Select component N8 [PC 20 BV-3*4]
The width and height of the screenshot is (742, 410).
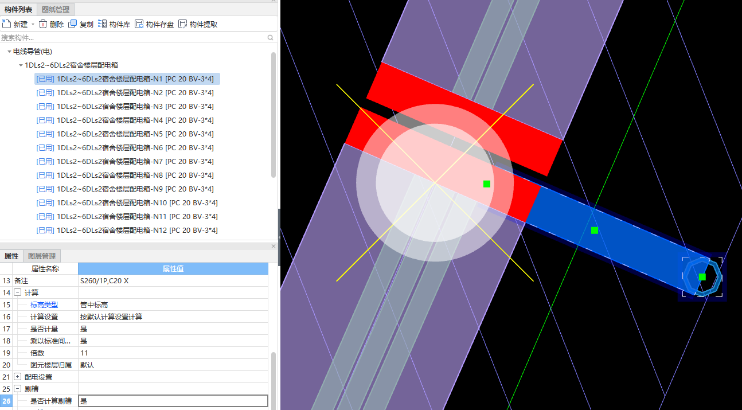125,175
